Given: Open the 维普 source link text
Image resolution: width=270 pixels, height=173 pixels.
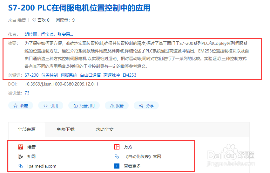Looking at the screenshot, I should point(31,147).
